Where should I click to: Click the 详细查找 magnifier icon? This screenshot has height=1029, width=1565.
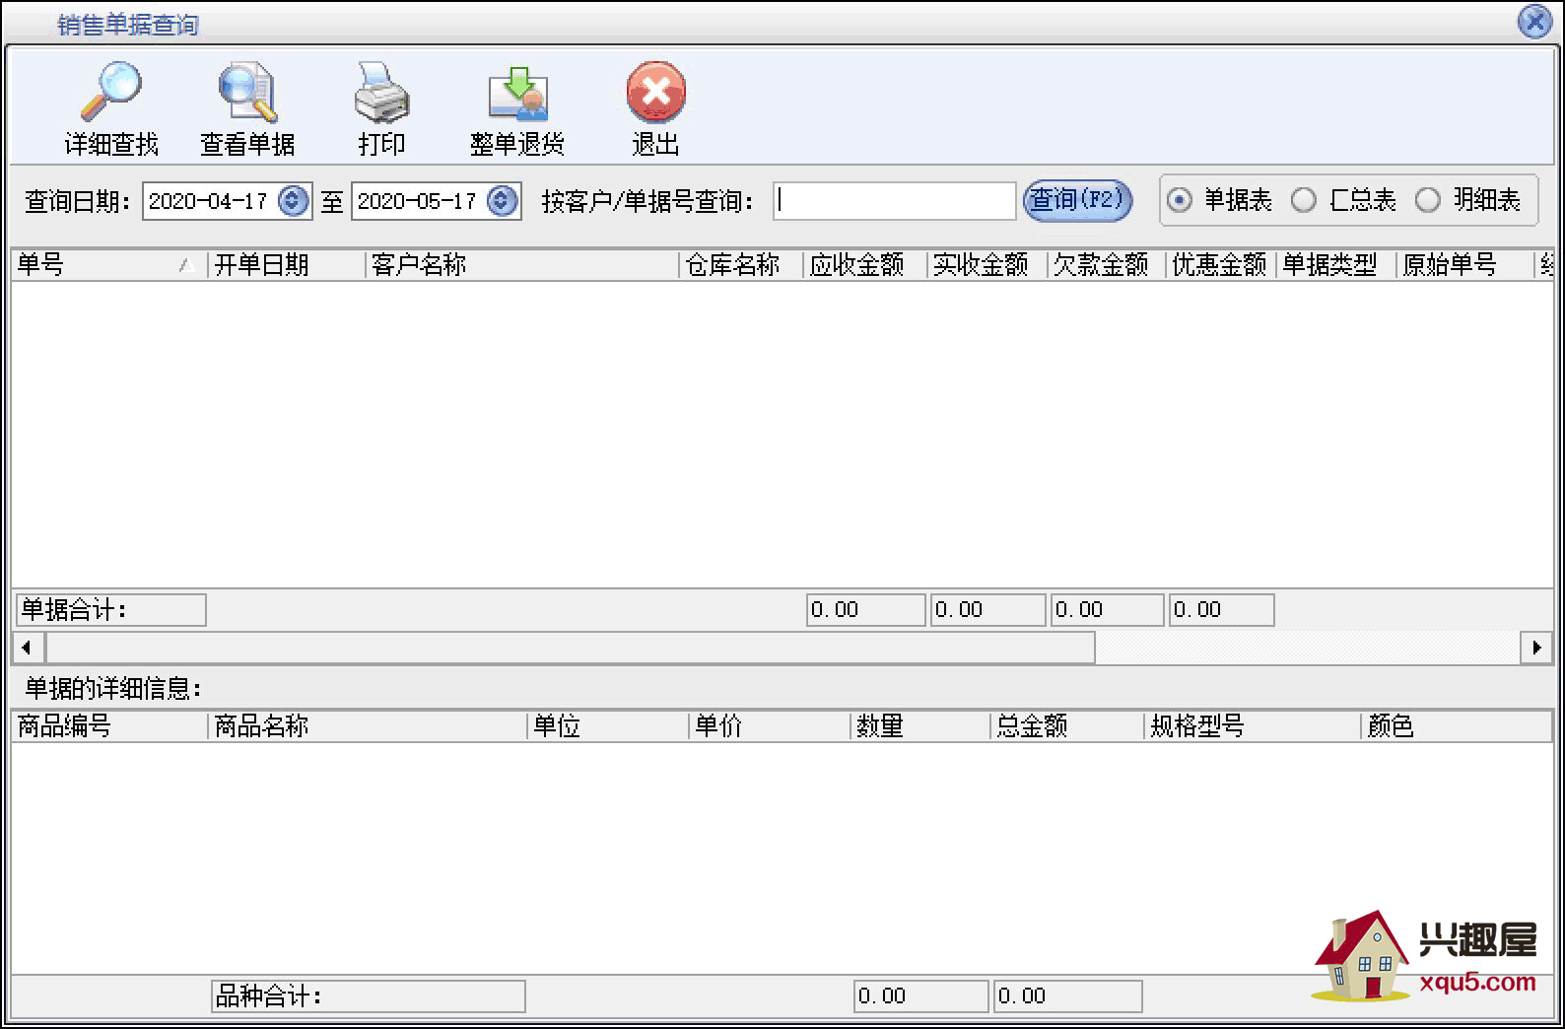tap(110, 92)
